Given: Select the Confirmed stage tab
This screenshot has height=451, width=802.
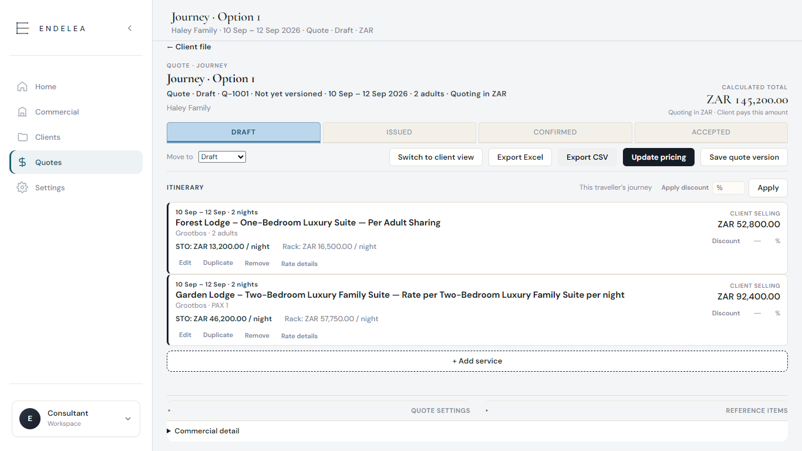Looking at the screenshot, I should click(555, 132).
